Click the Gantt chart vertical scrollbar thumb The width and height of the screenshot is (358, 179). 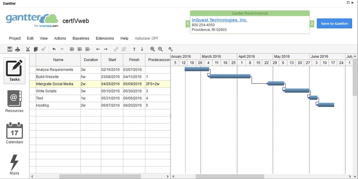[x=355, y=77]
